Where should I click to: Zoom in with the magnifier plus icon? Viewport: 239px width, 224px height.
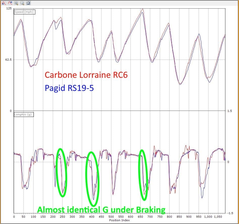[16, 3]
